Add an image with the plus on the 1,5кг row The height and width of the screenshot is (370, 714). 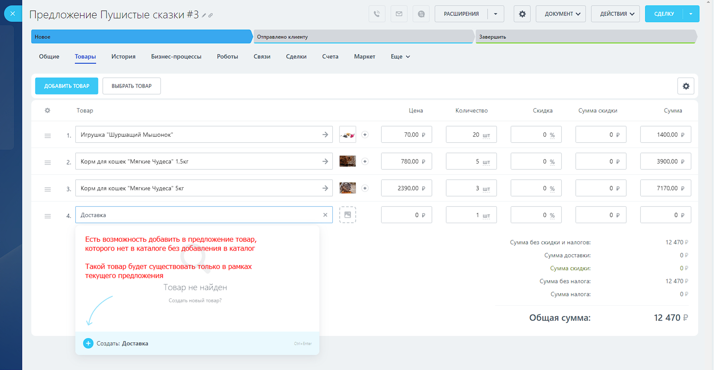point(365,161)
